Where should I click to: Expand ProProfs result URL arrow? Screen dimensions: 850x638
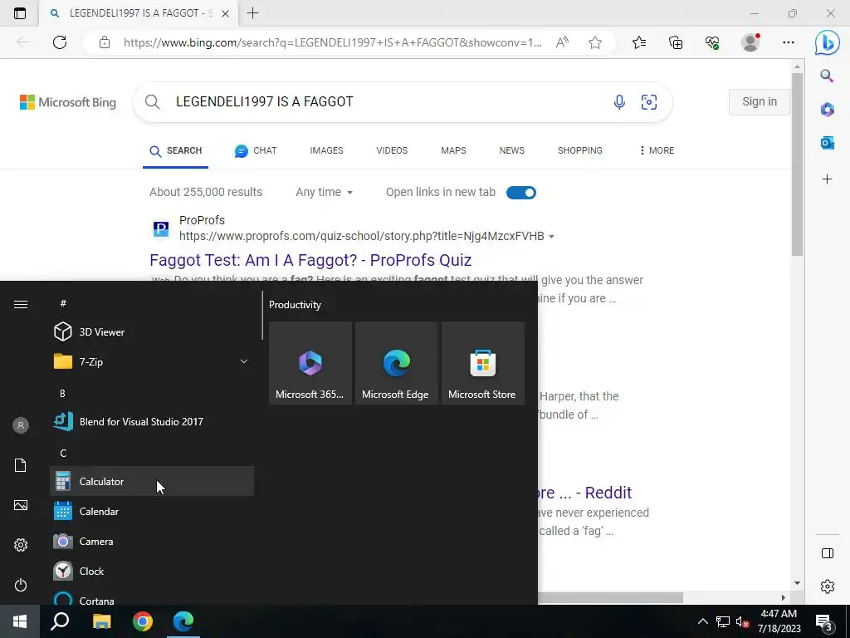(552, 237)
